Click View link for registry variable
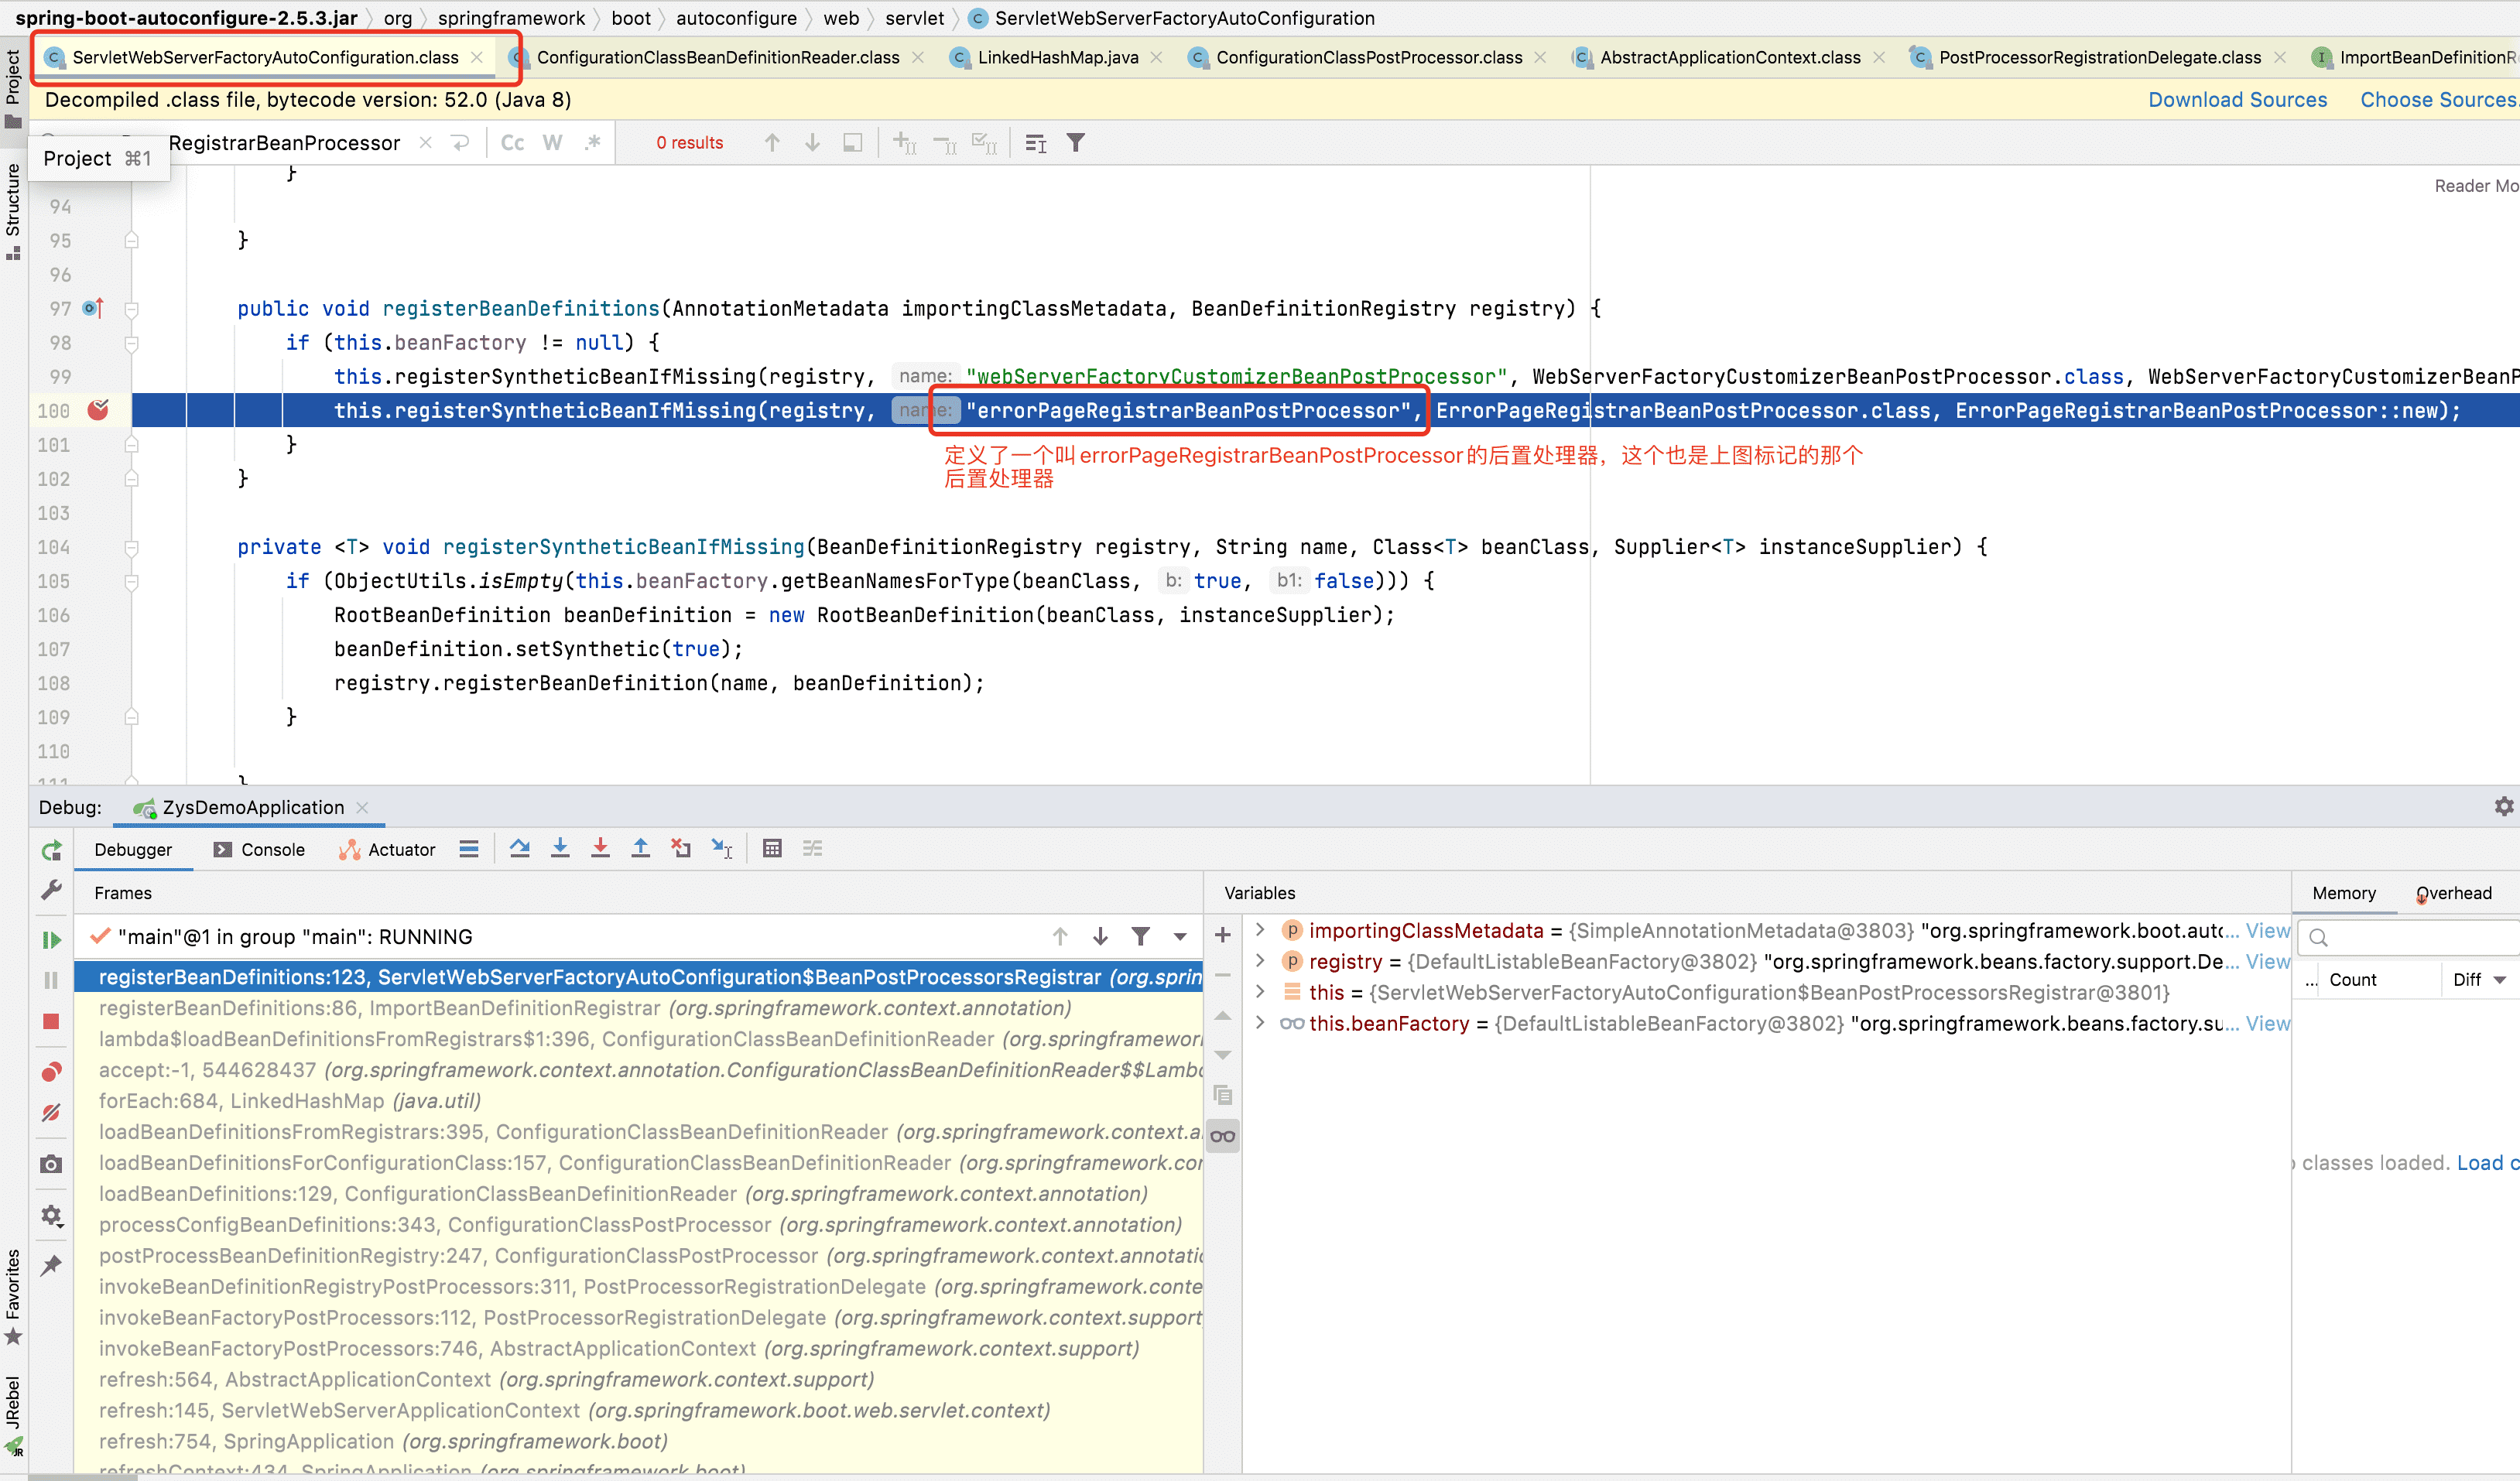The image size is (2520, 1481). pyautogui.click(x=2267, y=961)
